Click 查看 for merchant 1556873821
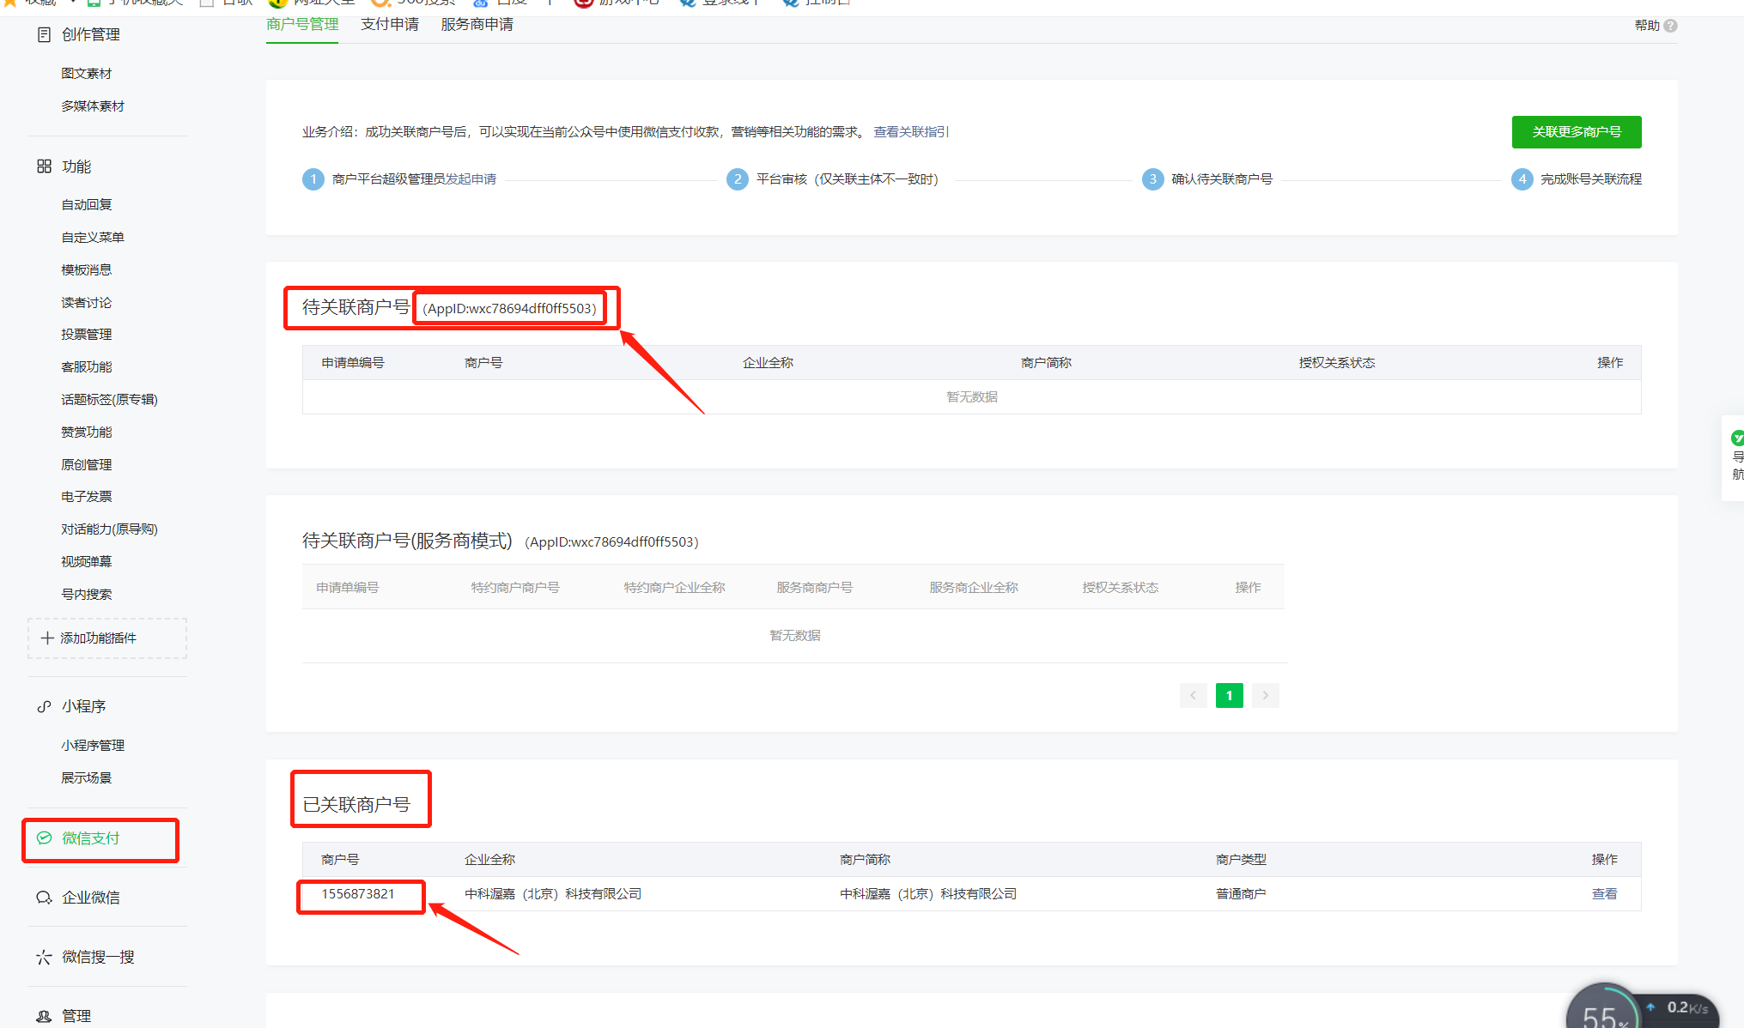 [x=1604, y=894]
